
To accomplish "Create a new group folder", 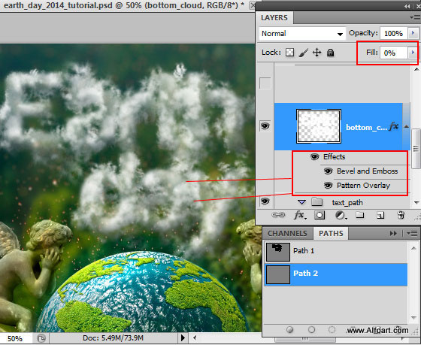I will pyautogui.click(x=360, y=215).
